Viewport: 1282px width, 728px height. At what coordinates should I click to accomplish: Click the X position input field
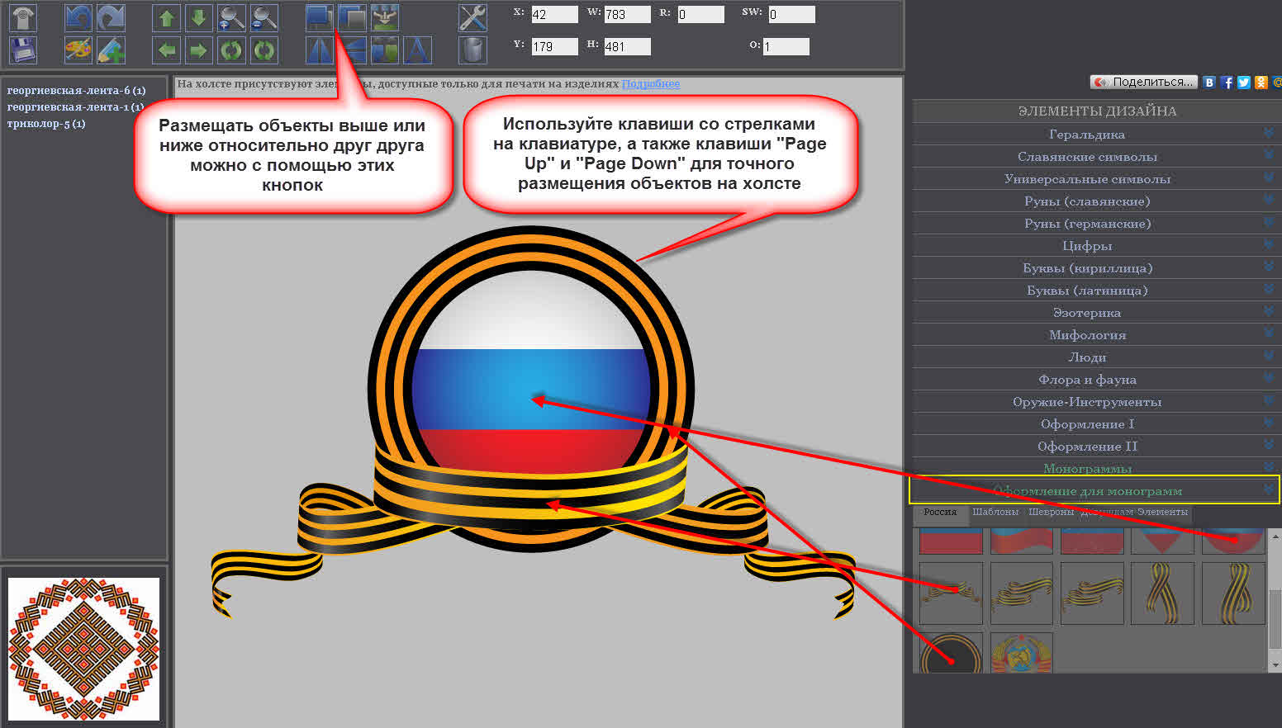[x=554, y=14]
